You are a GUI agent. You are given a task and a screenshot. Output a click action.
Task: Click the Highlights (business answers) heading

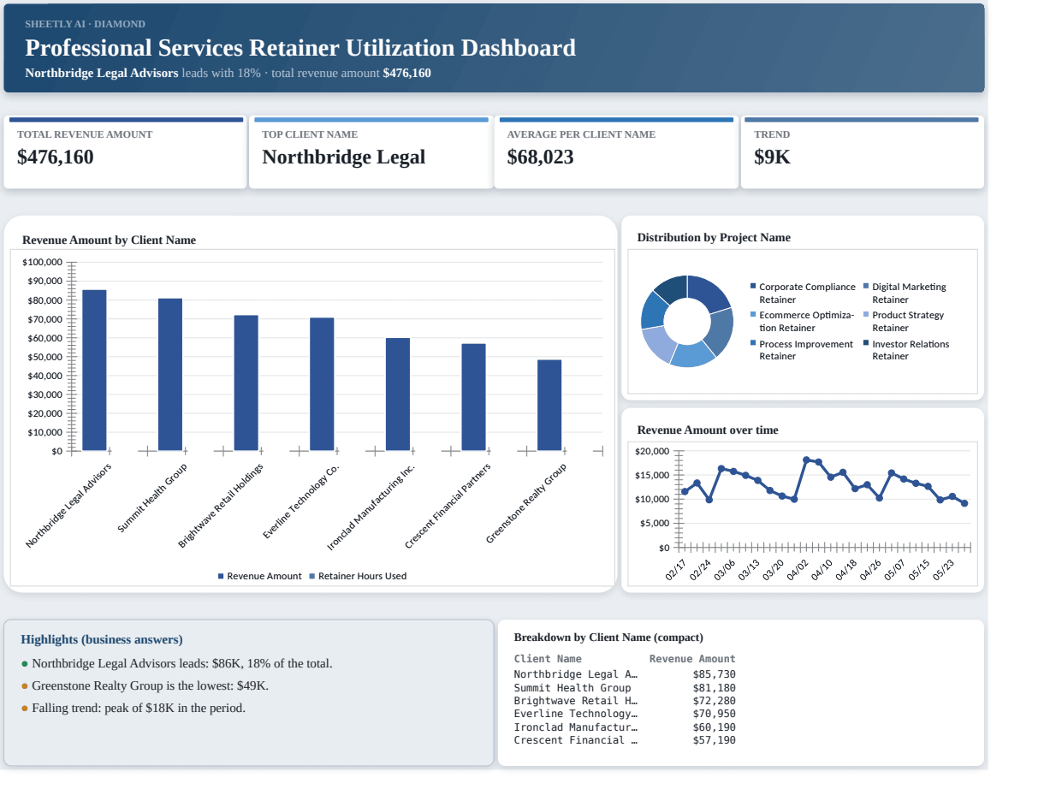click(102, 640)
